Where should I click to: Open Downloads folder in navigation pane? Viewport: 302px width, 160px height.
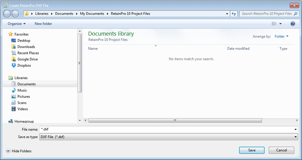point(26,47)
